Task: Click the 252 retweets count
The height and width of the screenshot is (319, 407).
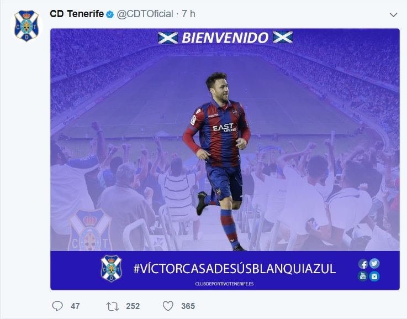Action: 133,306
